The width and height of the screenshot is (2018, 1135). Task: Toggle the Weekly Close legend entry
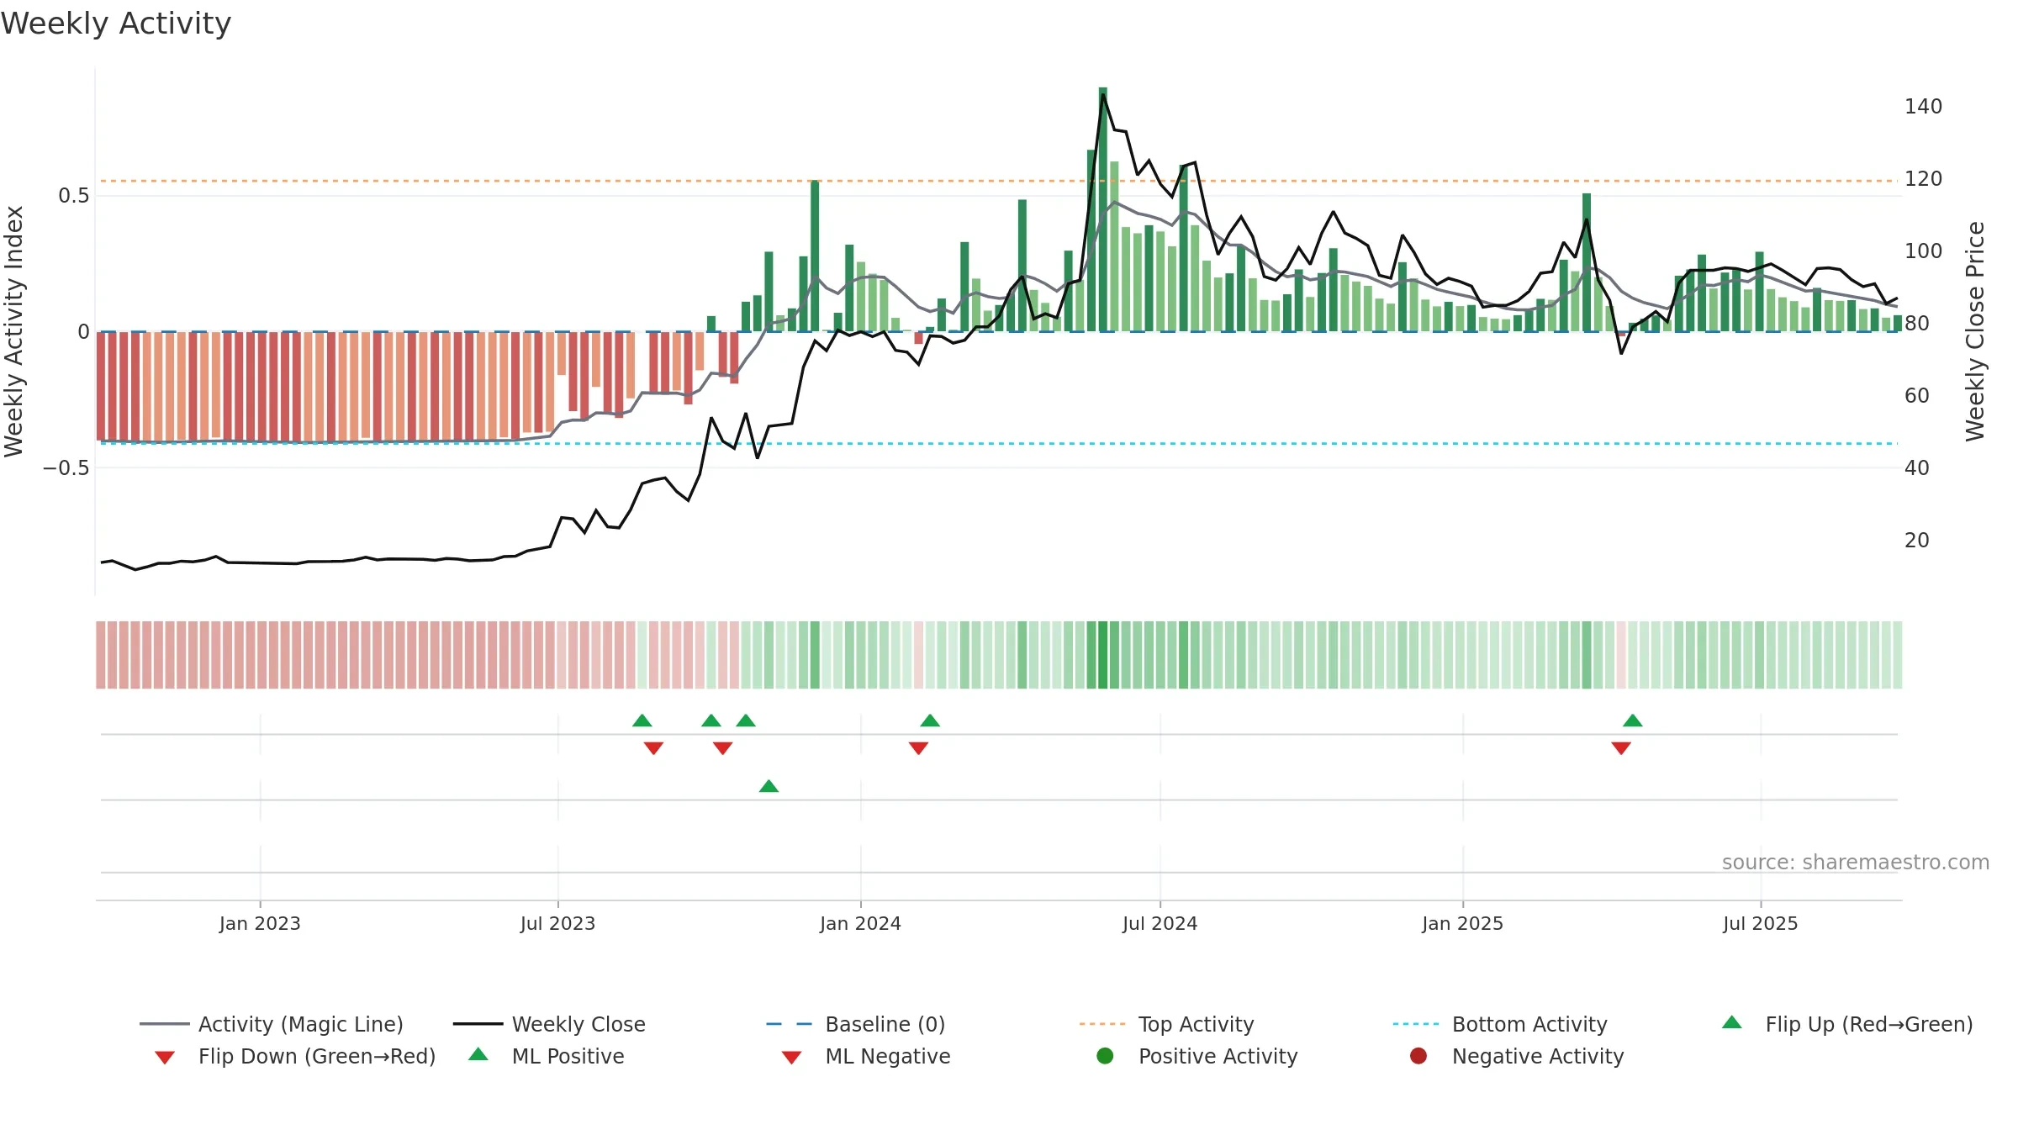coord(549,1024)
